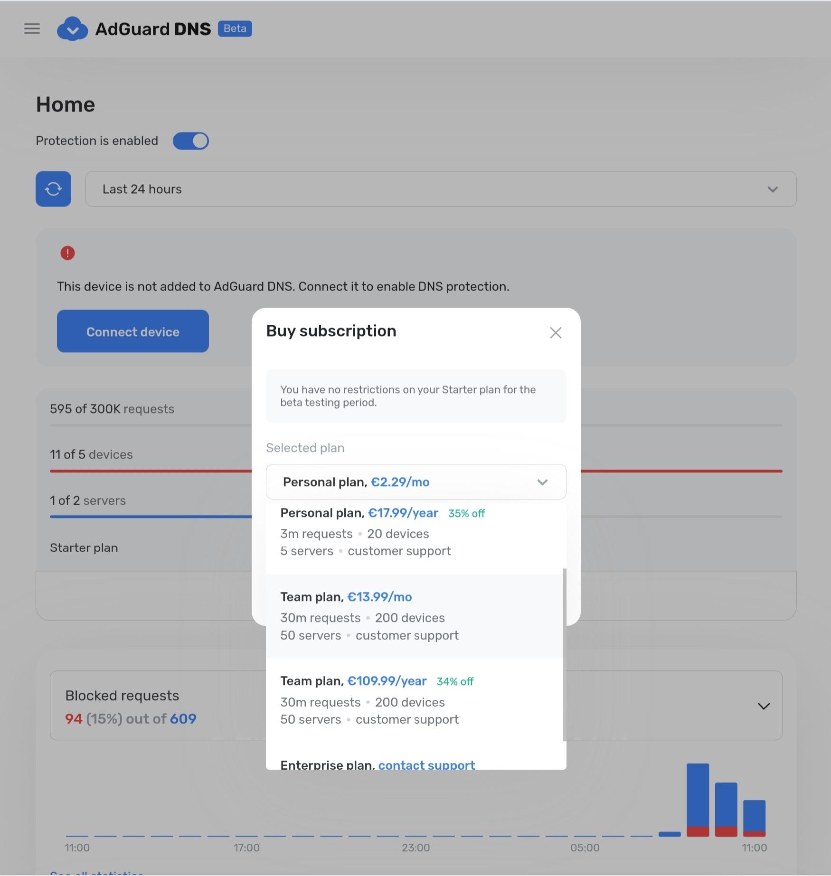Screen dimensions: 831x876
Task: Expand the Blocked requests chevron
Action: (763, 706)
